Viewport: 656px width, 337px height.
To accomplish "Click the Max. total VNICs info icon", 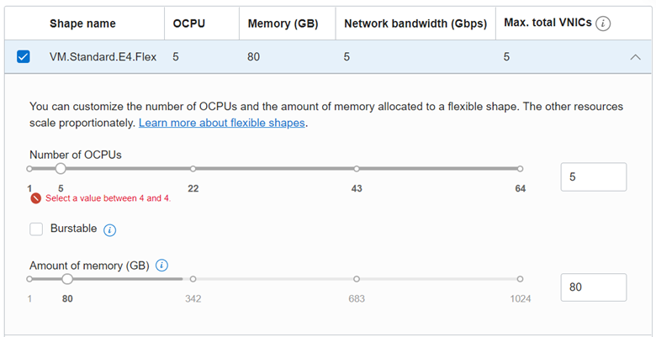I will (x=602, y=24).
